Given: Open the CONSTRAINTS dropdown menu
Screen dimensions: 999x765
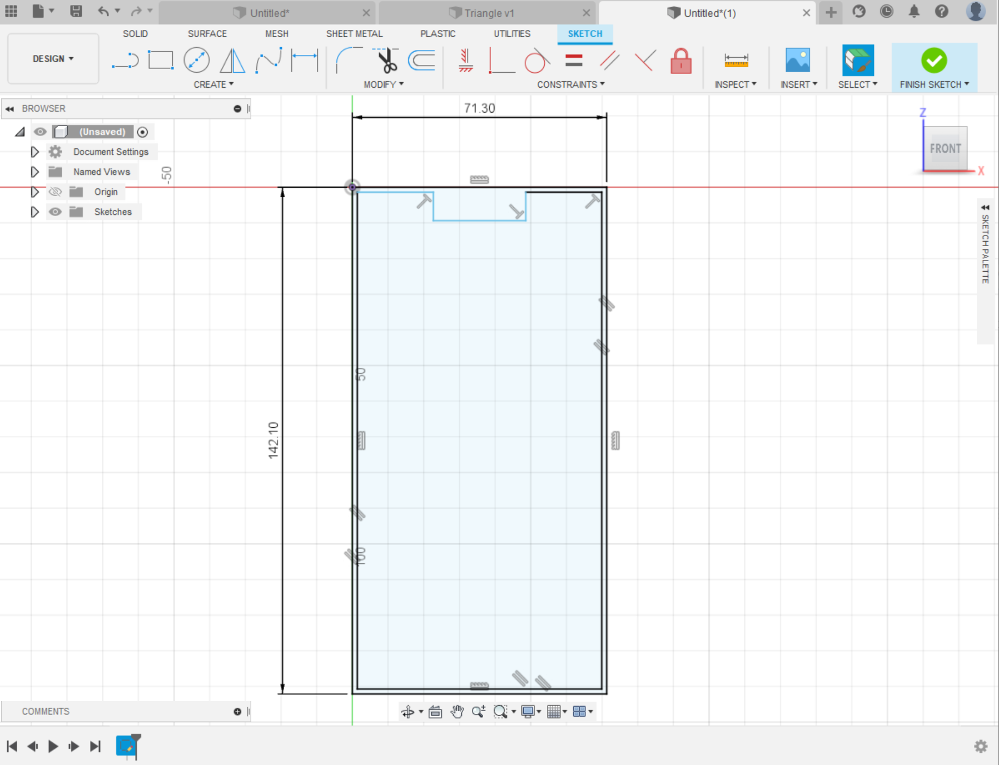Looking at the screenshot, I should click(571, 84).
